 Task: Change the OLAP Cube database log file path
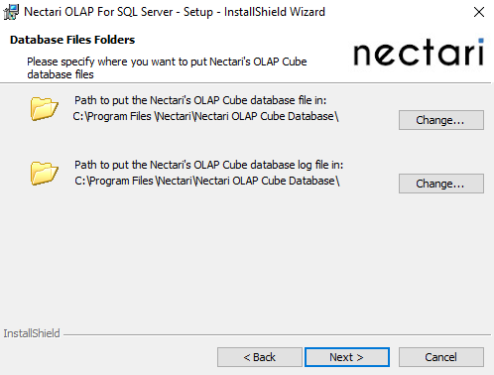point(441,184)
